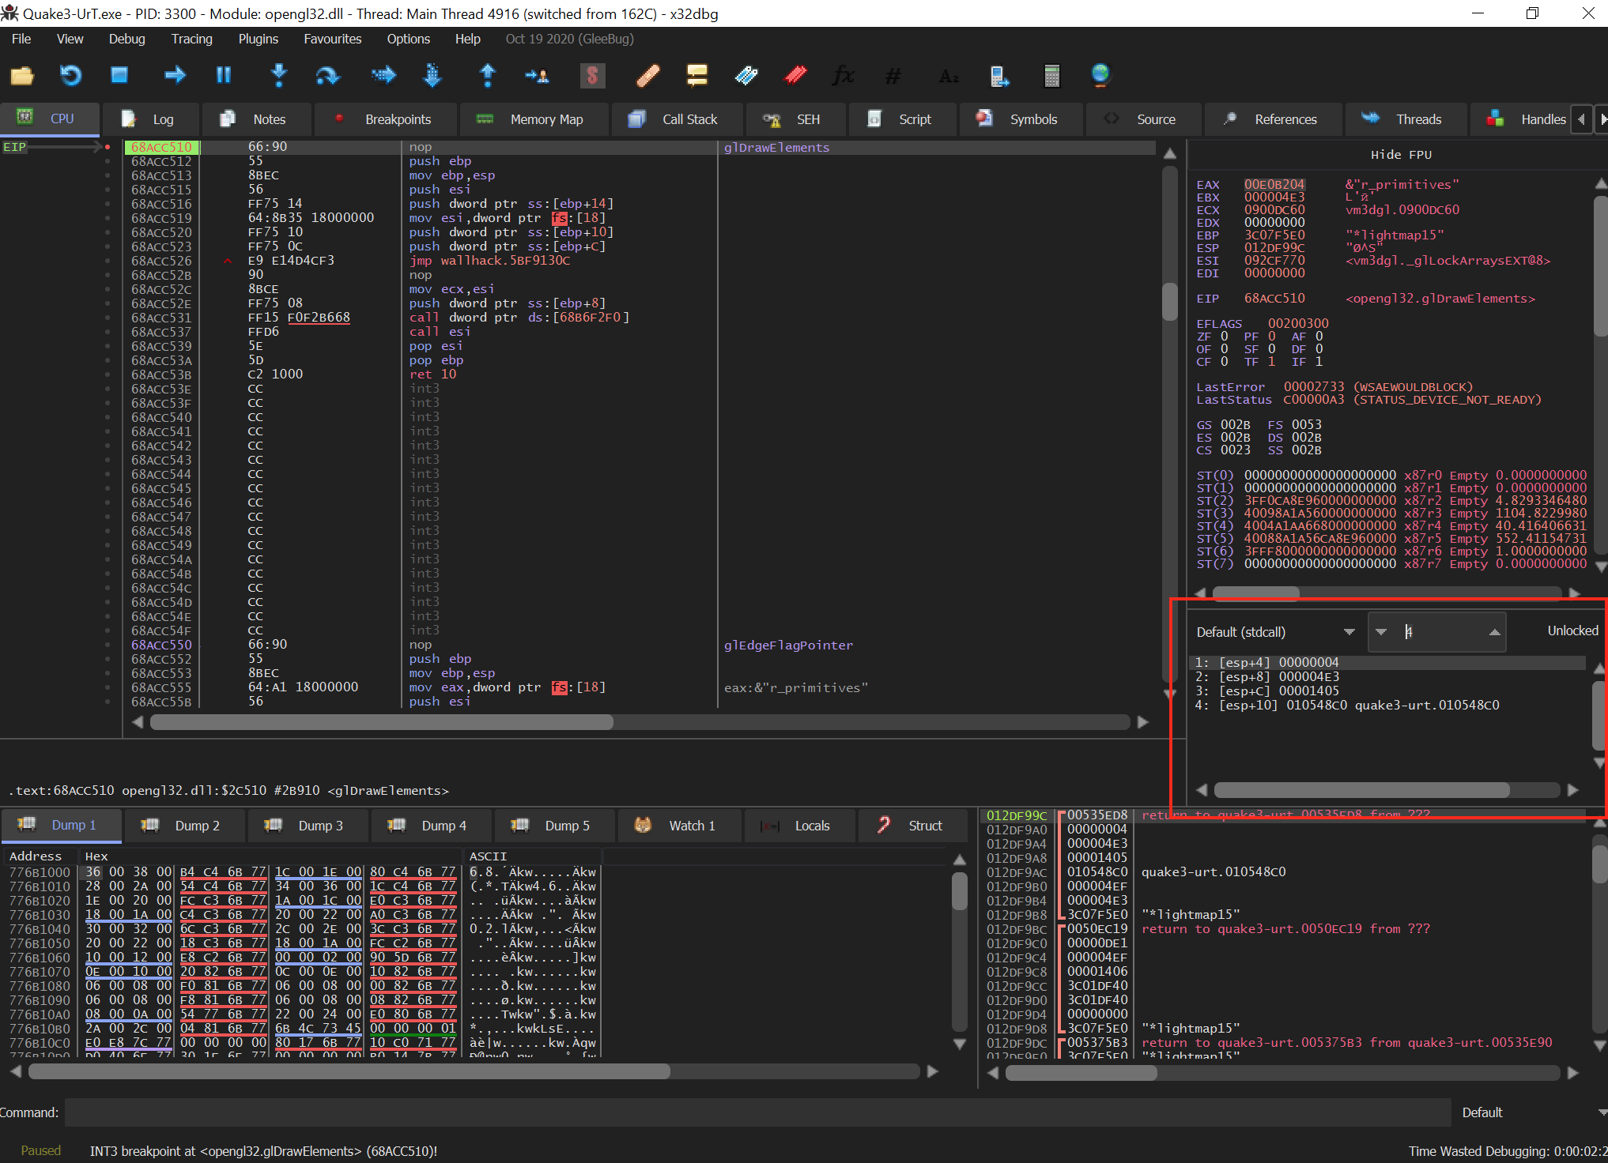This screenshot has height=1163, width=1608.
Task: Click the globe Donate icon
Action: pos(1100,75)
